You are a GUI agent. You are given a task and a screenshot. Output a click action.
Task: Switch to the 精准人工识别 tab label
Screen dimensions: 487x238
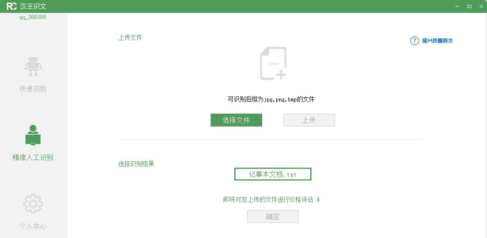coord(33,157)
